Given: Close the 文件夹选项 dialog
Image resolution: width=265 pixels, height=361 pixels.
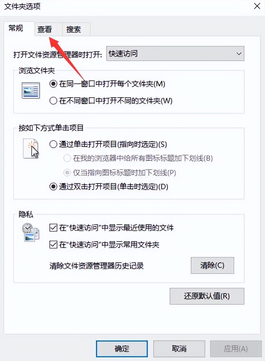Looking at the screenshot, I should pyautogui.click(x=257, y=6).
